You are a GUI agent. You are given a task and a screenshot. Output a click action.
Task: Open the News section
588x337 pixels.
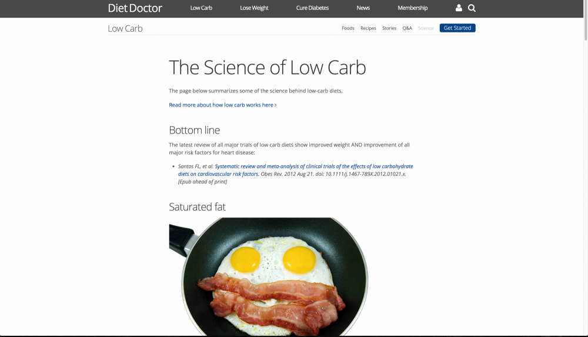[363, 8]
